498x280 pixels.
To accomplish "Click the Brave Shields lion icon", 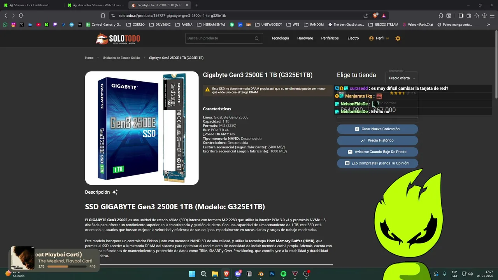I will (375, 16).
